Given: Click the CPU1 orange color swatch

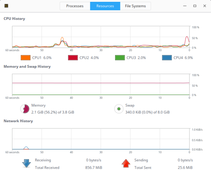Looking at the screenshot, I should coord(25,58).
